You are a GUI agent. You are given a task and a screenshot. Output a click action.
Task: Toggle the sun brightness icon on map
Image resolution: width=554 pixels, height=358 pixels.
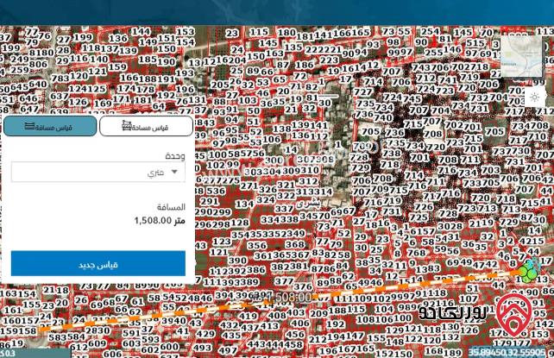pyautogui.click(x=534, y=97)
